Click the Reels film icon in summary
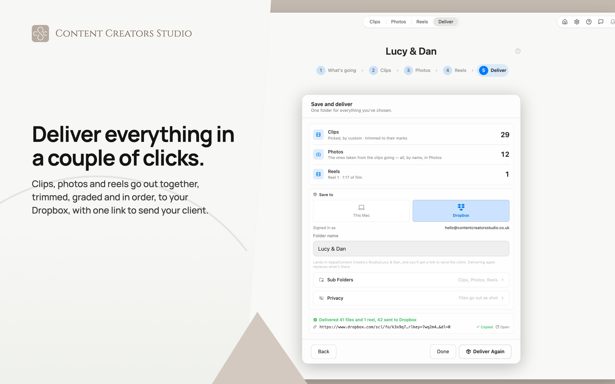 [318, 174]
